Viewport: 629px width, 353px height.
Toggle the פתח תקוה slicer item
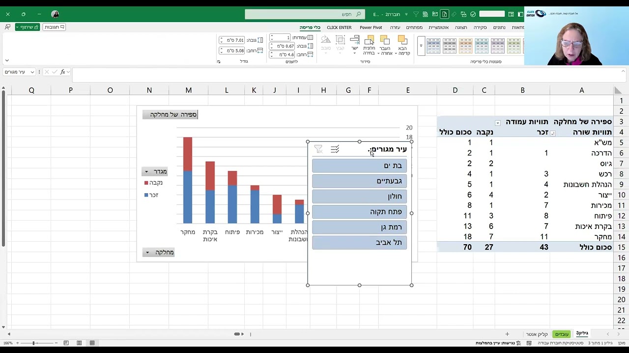pyautogui.click(x=359, y=212)
